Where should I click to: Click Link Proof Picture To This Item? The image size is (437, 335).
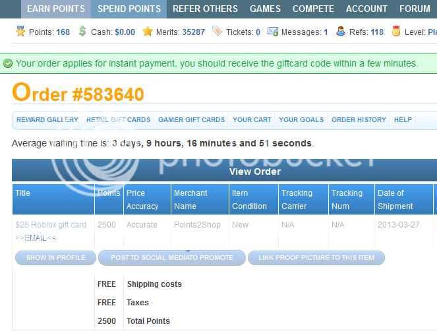pos(316,258)
